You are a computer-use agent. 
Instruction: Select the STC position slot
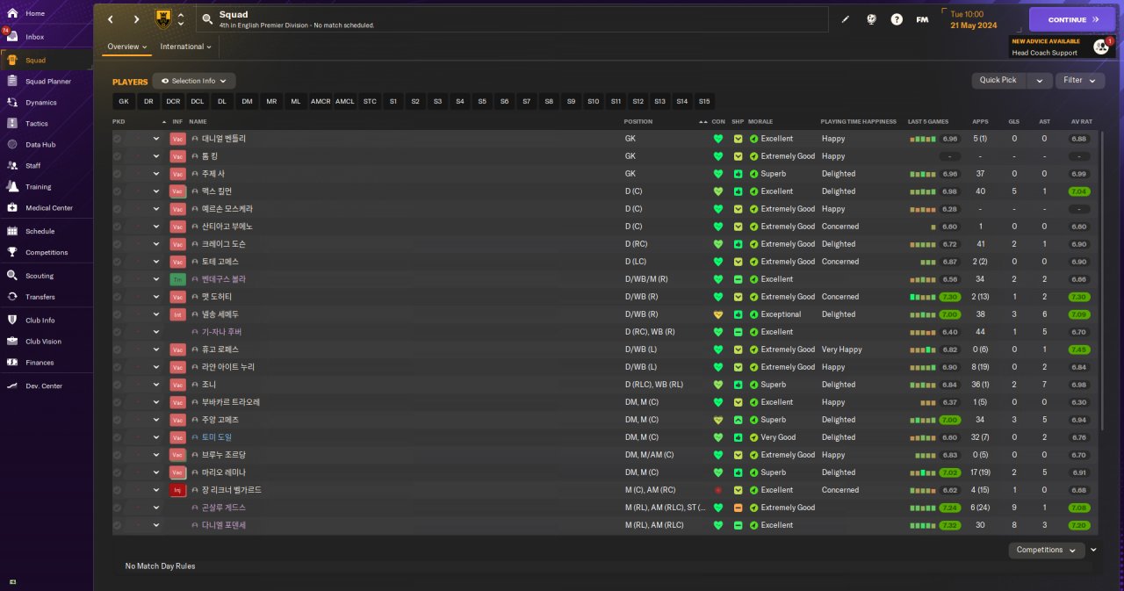370,101
